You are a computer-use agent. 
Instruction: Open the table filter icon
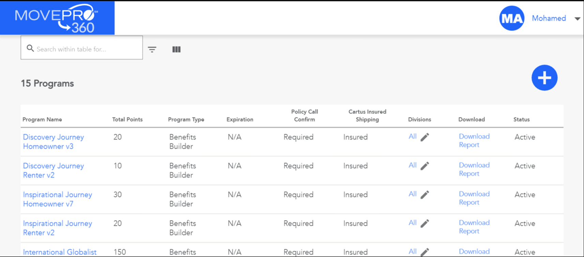(x=152, y=50)
